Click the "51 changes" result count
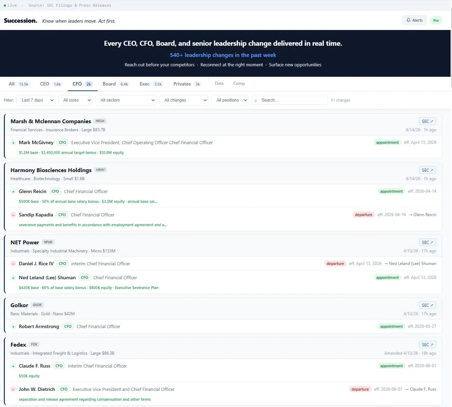The image size is (452, 407). point(340,101)
